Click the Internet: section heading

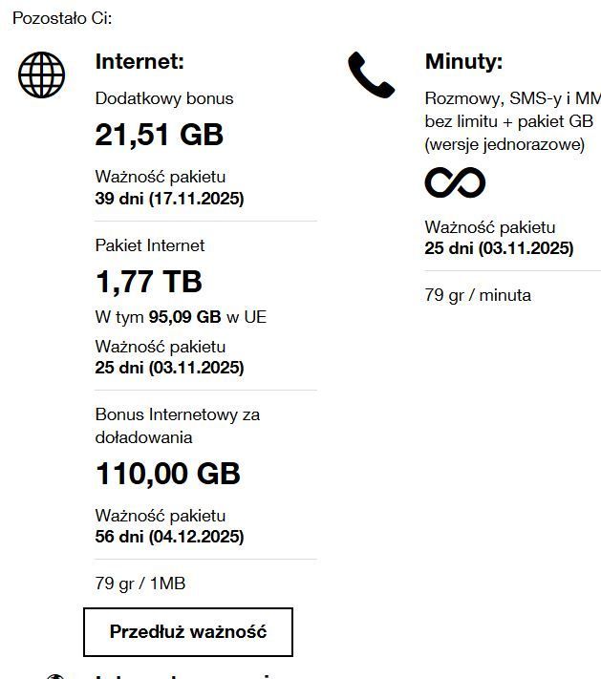click(x=140, y=62)
